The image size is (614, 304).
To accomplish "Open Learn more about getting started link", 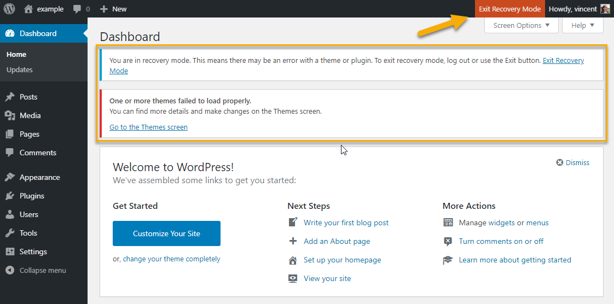I will pyautogui.click(x=515, y=260).
